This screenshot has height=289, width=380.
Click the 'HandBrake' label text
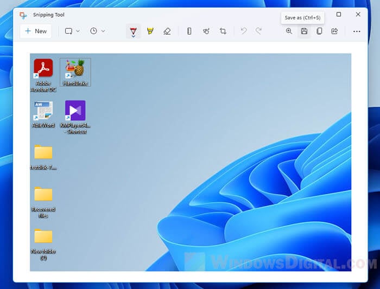pos(75,84)
